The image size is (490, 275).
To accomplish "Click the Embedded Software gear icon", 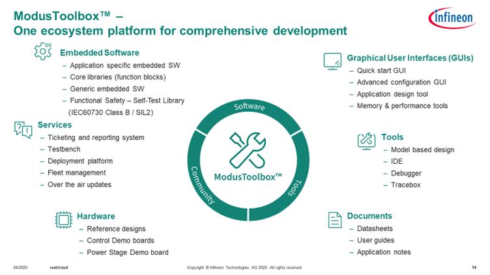I will click(43, 51).
